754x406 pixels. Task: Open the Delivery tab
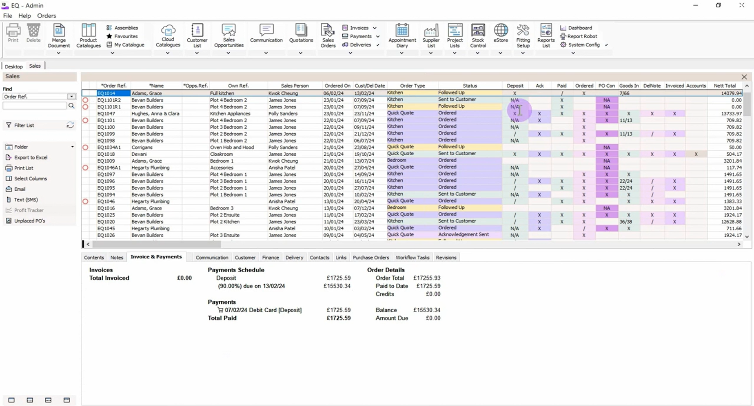click(294, 258)
